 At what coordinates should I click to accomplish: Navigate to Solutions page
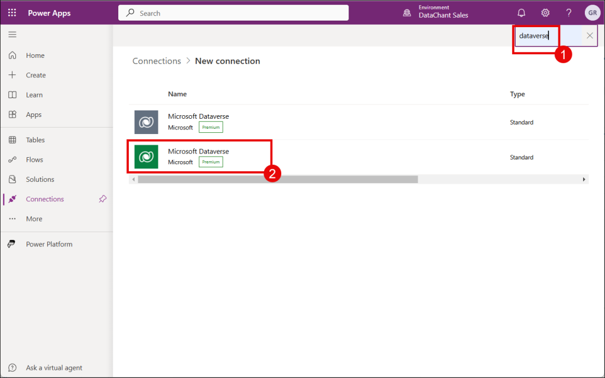pos(40,180)
